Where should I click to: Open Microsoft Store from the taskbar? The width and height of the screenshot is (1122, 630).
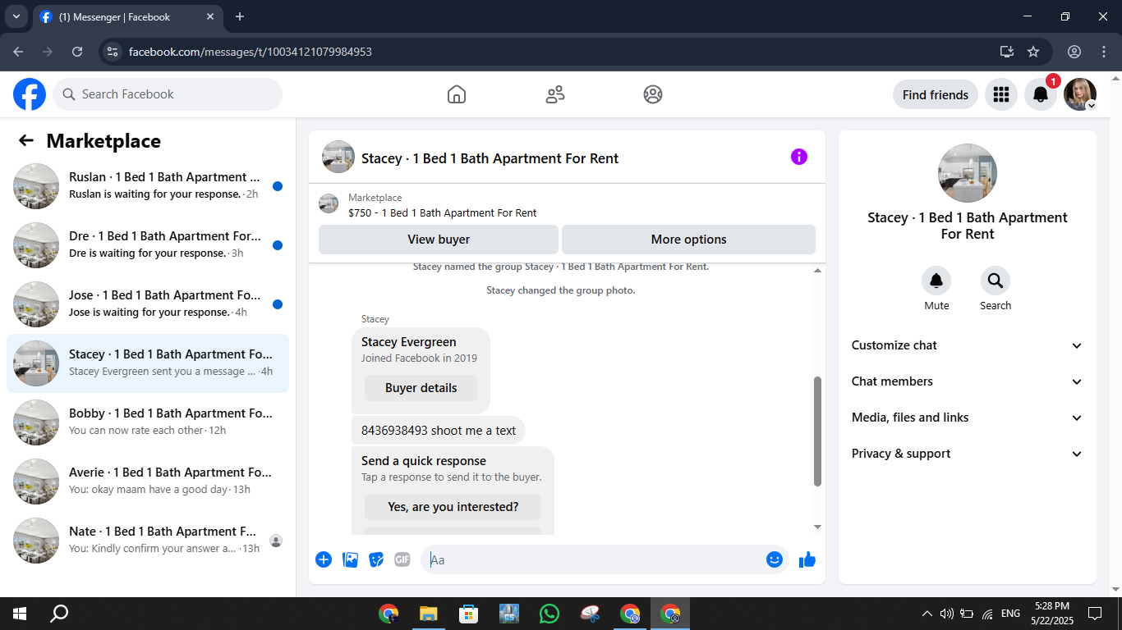point(468,613)
